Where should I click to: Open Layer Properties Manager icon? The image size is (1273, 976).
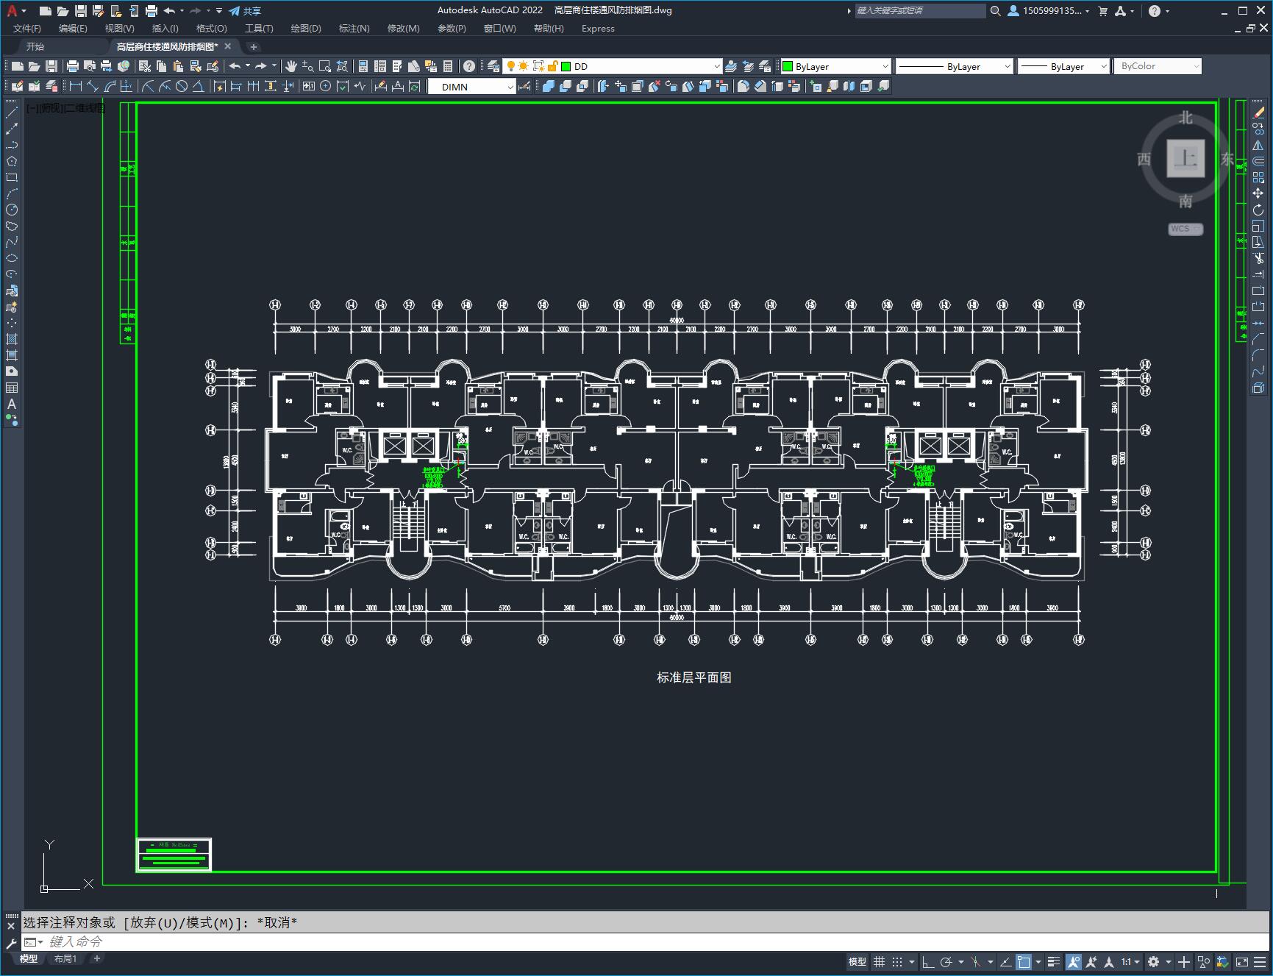point(493,66)
